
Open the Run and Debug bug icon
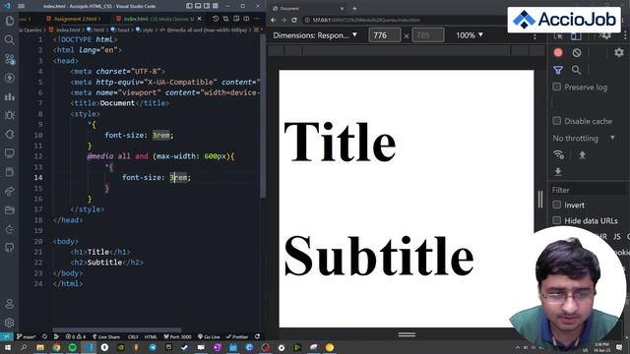[10, 115]
